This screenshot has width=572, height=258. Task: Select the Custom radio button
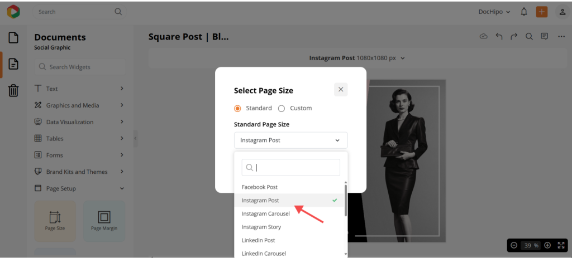pos(282,109)
